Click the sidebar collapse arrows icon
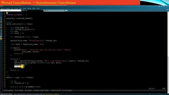 point(1,14)
